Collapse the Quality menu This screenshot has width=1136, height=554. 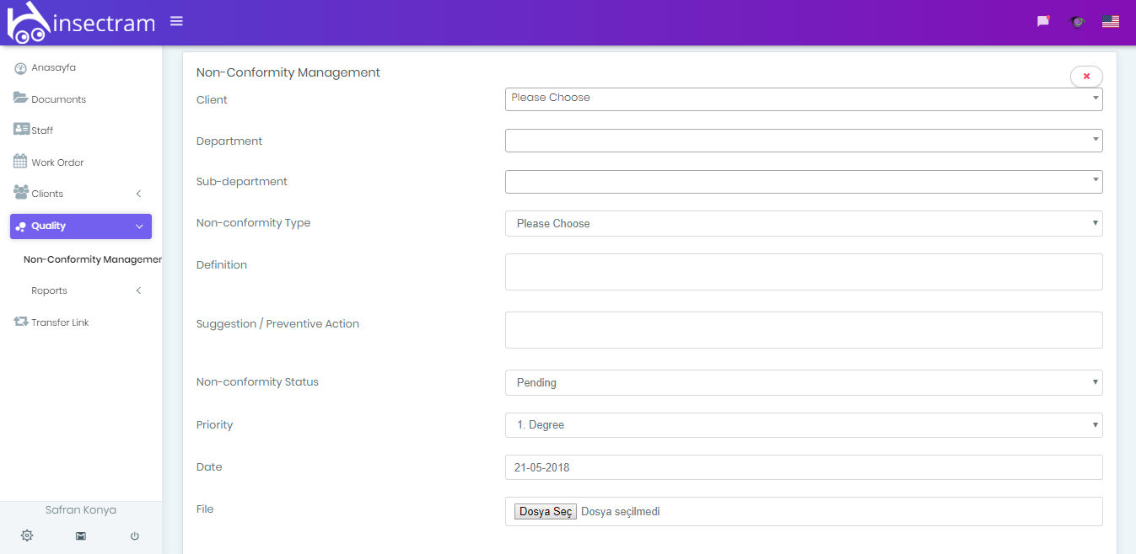pos(81,226)
